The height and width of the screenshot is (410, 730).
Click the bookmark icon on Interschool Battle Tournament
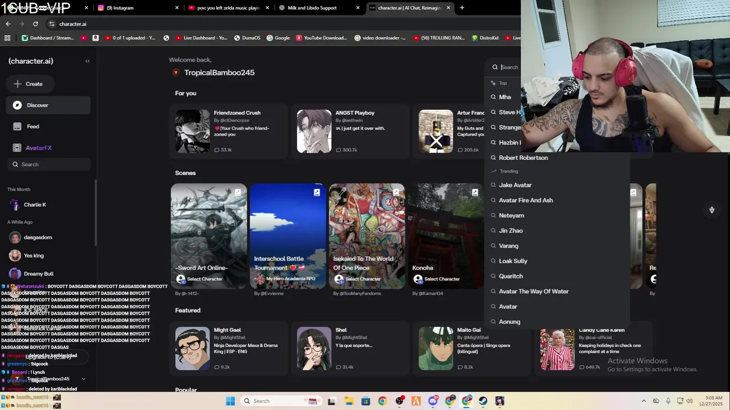pyautogui.click(x=317, y=192)
